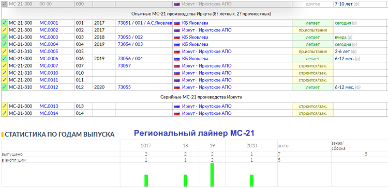Click the Russian flag icon in MC.0012 row
388x188 pixels.
click(177, 88)
